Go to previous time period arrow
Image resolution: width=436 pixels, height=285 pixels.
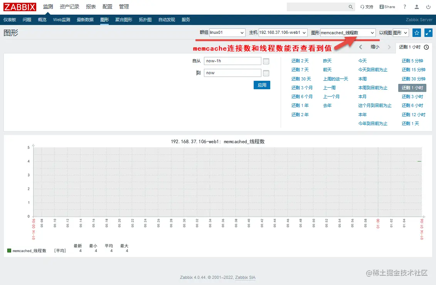(360, 47)
